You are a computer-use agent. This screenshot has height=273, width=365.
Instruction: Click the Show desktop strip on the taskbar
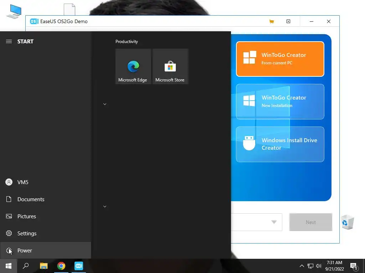point(364,266)
